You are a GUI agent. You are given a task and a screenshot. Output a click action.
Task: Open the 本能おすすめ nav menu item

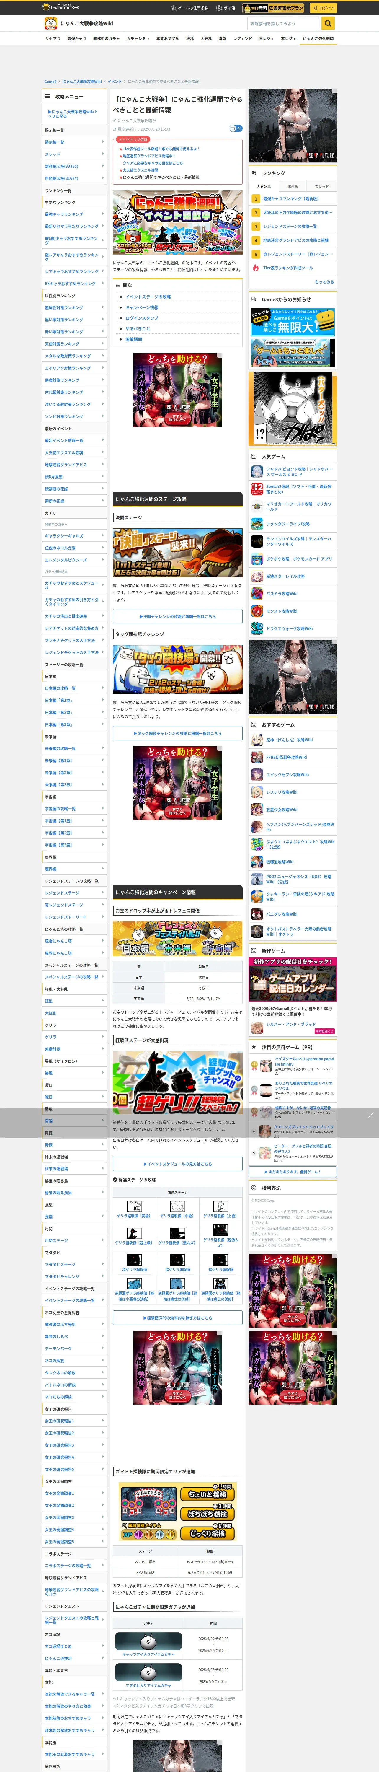(x=168, y=38)
